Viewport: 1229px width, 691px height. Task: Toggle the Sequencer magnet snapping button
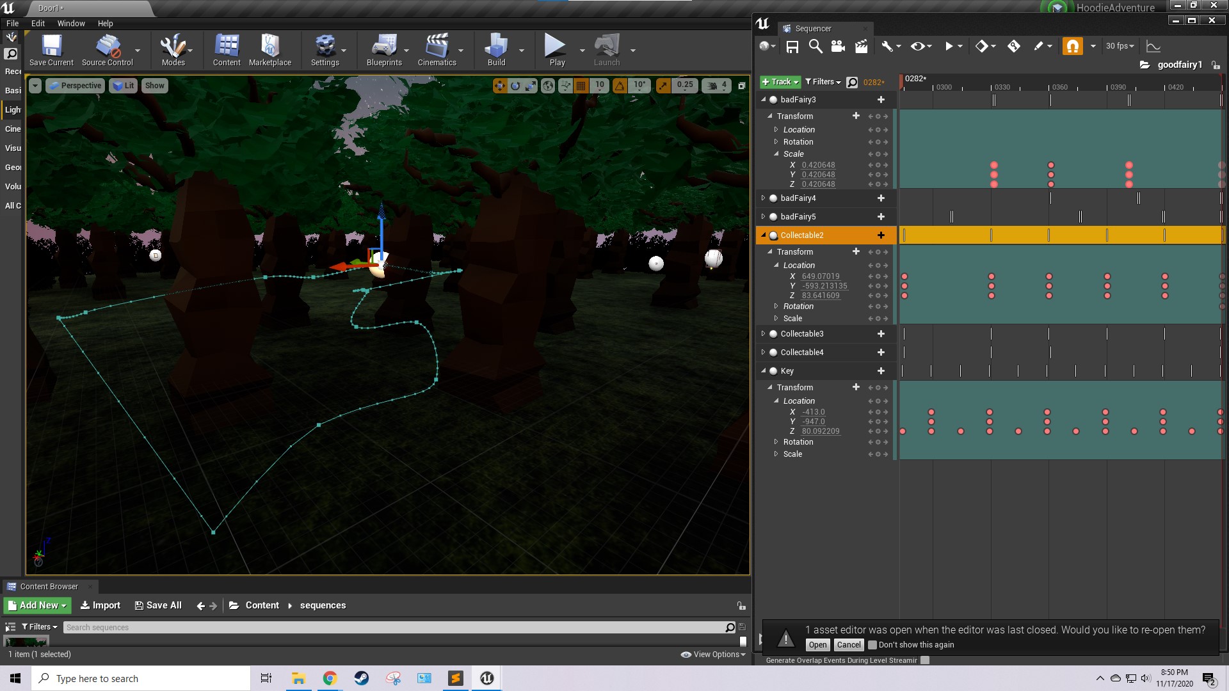[1072, 46]
